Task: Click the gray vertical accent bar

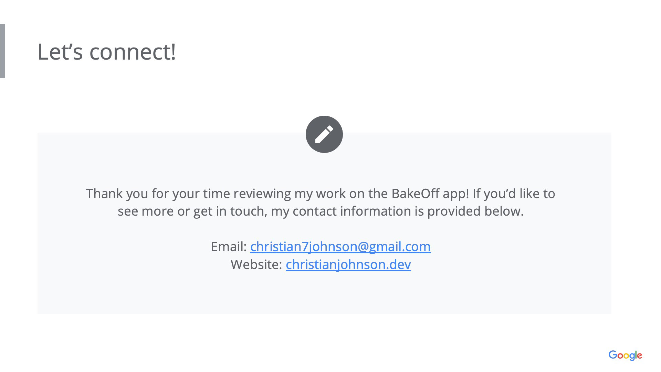Action: pyautogui.click(x=2, y=51)
